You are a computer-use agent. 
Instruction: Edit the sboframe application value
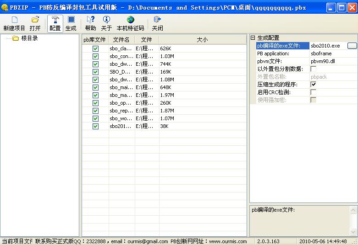pos(333,53)
